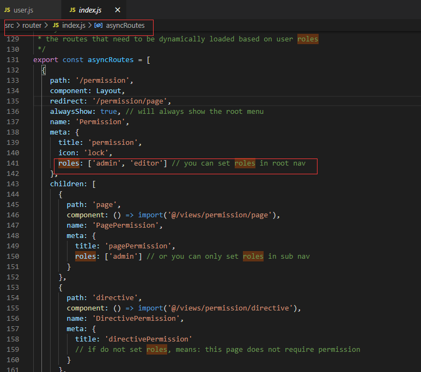Open the src breadcrumb segment
The height and width of the screenshot is (372, 421).
(9, 26)
